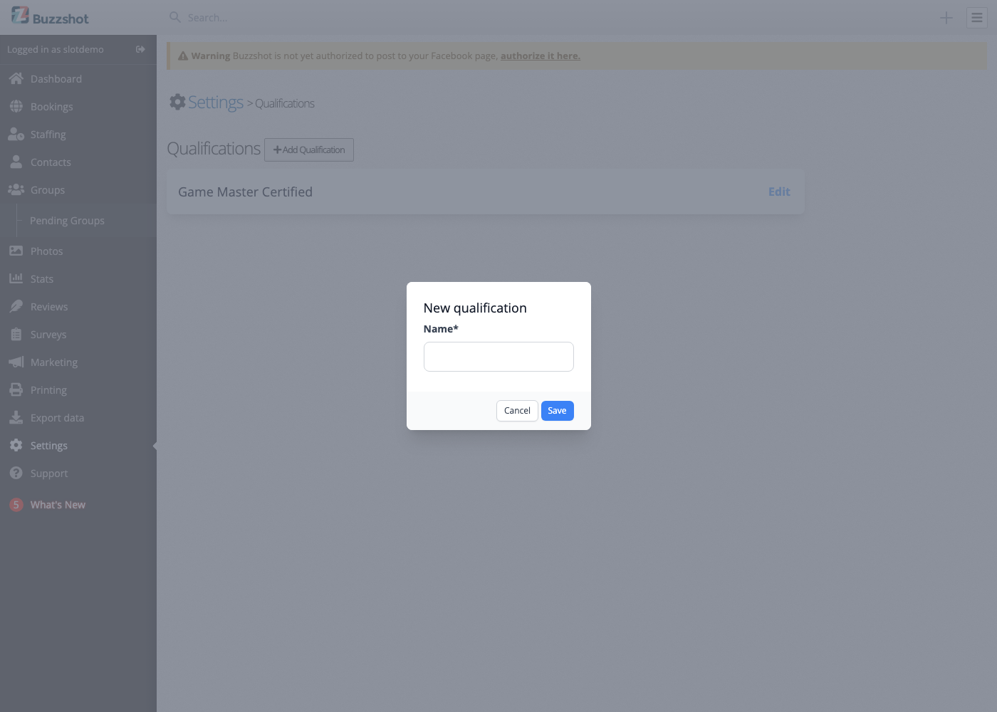Edit the Game Master Certified qualification

[x=779, y=192]
